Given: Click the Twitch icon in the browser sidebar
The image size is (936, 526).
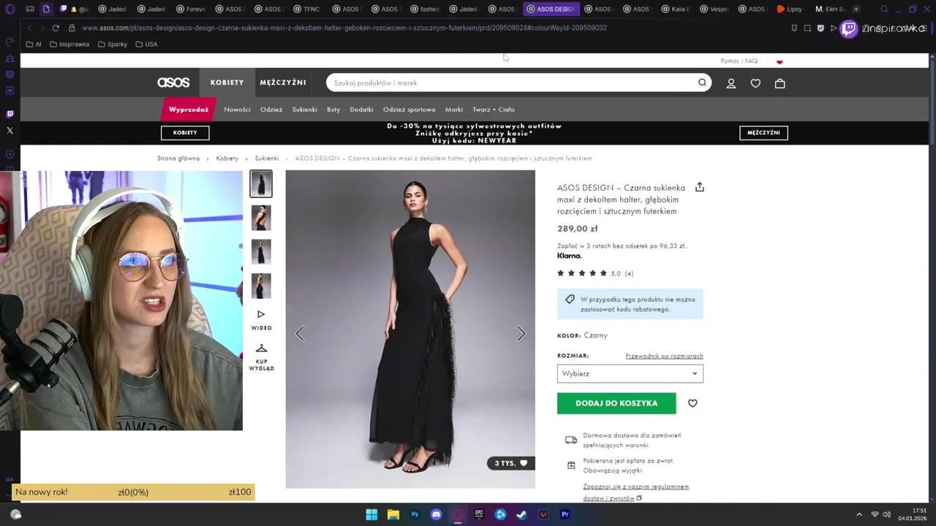Looking at the screenshot, I should point(10,114).
